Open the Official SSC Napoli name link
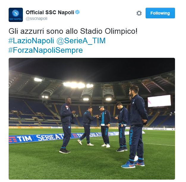The image size is (186, 182). point(50,12)
